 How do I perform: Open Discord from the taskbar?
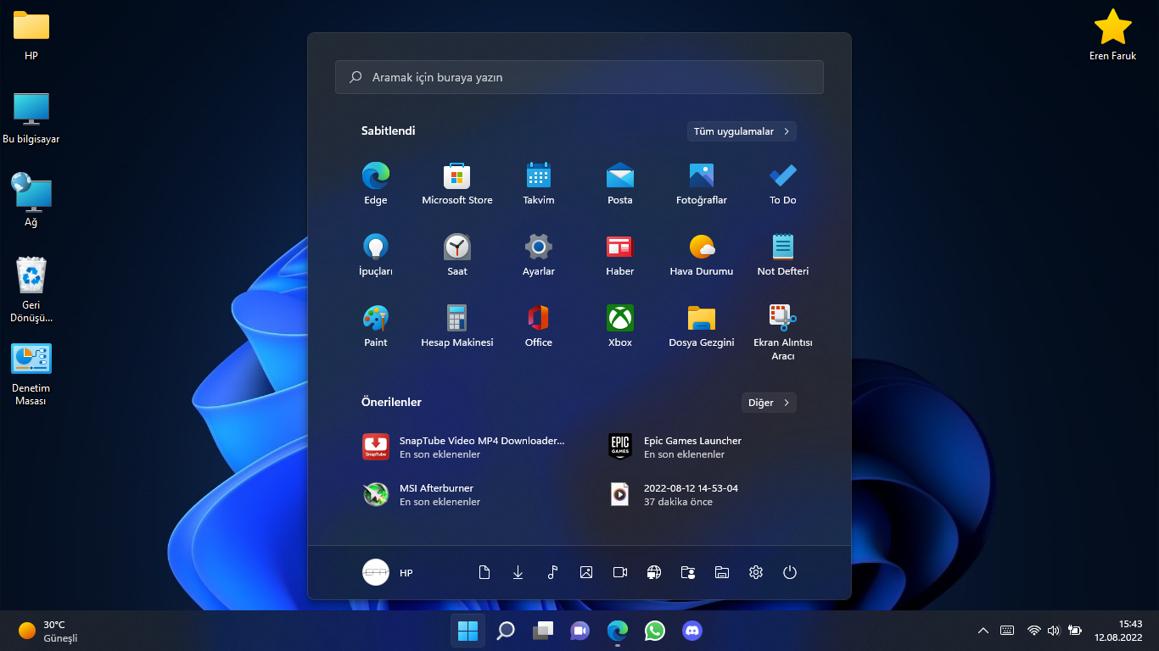coord(692,631)
